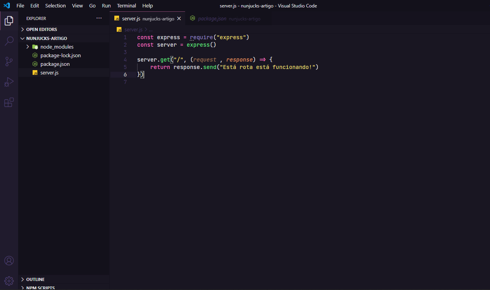The height and width of the screenshot is (290, 490).
Task: Click the return keyword on line 5
Action: point(160,67)
